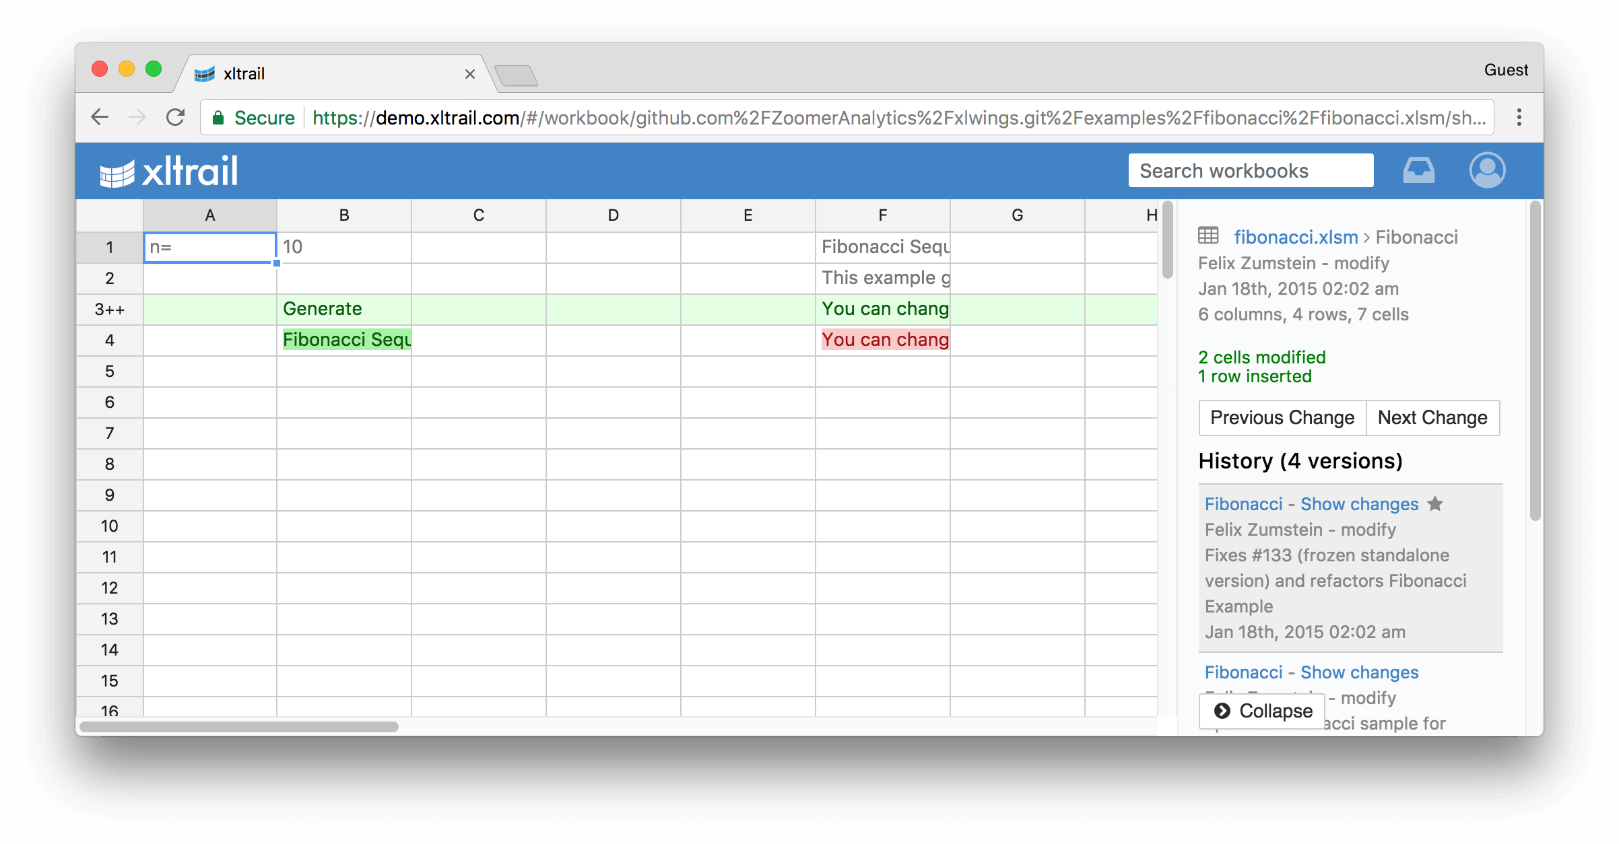Select column A header
The image size is (1619, 844).
[x=209, y=215]
